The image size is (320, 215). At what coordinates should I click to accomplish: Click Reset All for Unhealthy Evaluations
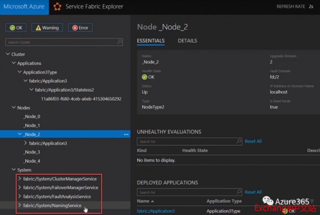pyautogui.click(x=253, y=142)
